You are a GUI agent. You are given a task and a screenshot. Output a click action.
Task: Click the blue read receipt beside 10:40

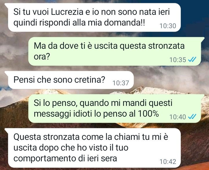coord(192,117)
